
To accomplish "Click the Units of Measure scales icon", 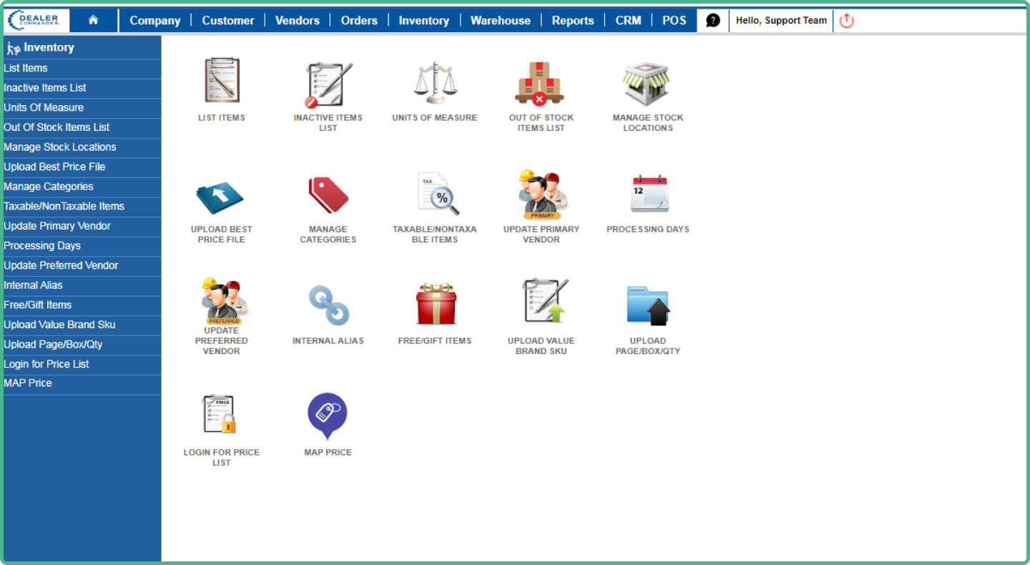I will (x=434, y=81).
